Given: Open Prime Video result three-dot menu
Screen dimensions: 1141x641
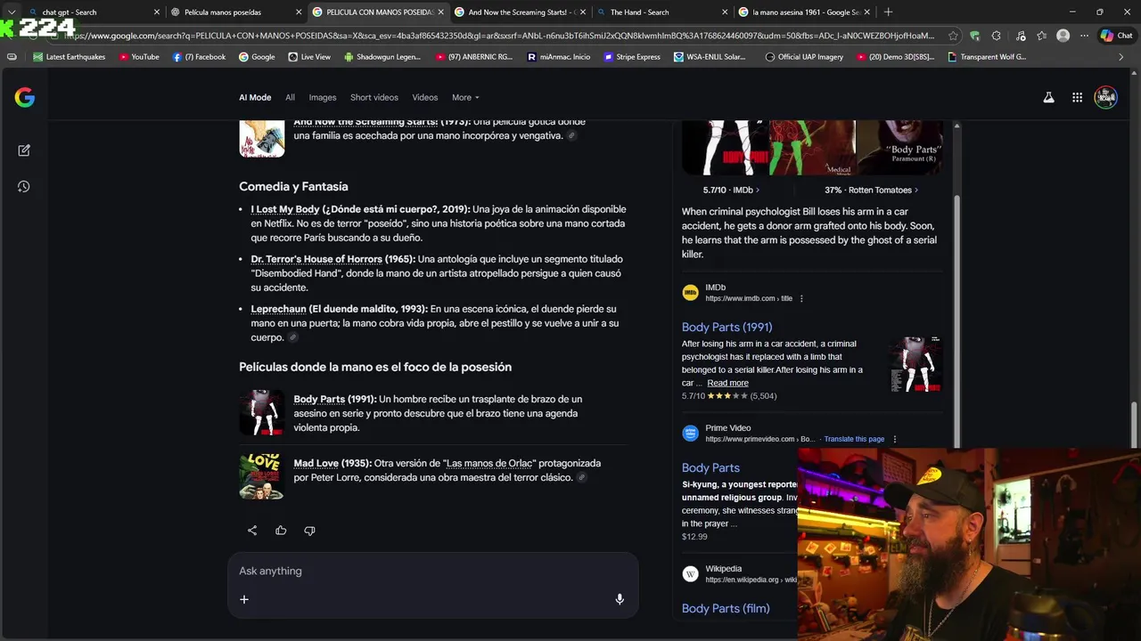Looking at the screenshot, I should coord(895,439).
